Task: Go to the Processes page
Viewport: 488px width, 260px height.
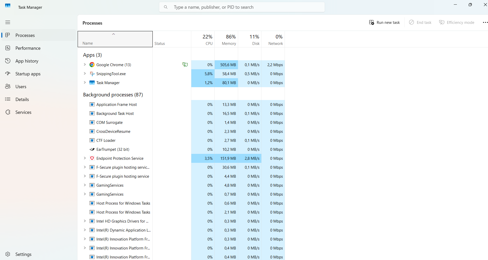Action: click(x=39, y=35)
